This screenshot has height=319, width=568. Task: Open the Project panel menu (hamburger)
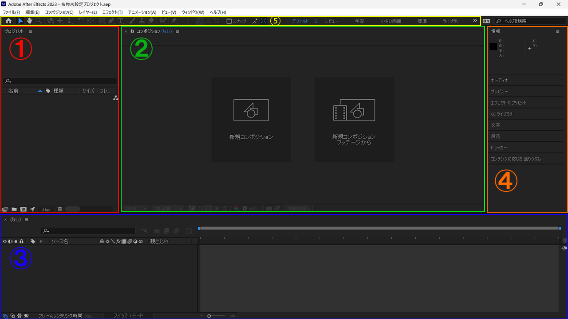pos(30,31)
